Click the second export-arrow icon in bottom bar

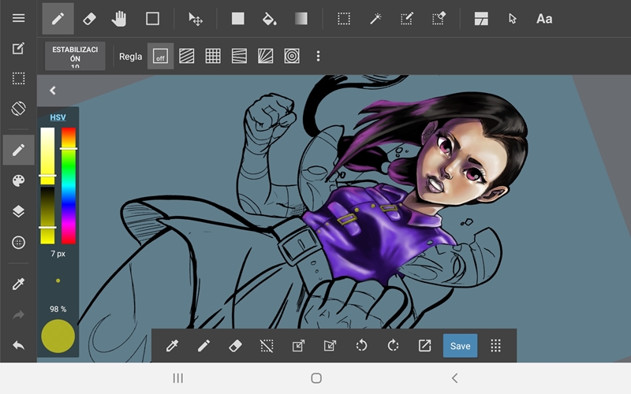pyautogui.click(x=330, y=346)
